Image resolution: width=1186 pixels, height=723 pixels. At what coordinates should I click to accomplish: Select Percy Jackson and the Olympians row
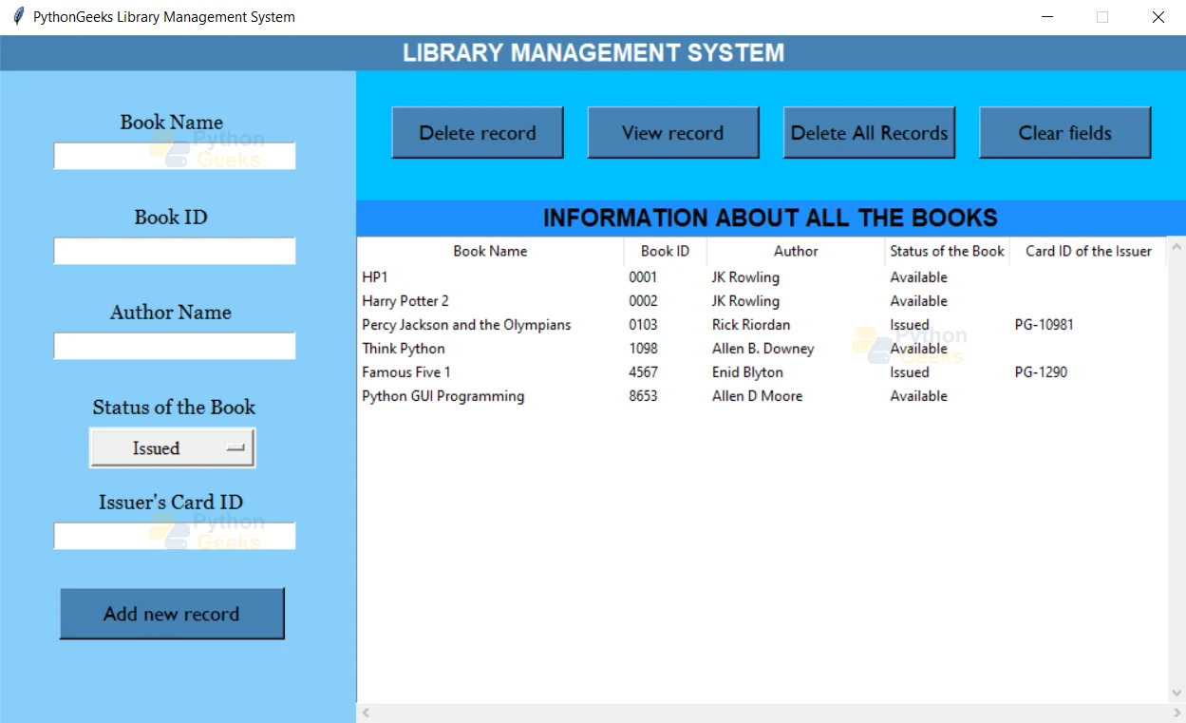(x=762, y=325)
